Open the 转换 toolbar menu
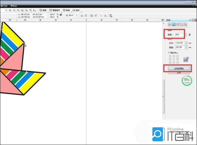The image size is (197, 145). pyautogui.click(x=66, y=10)
